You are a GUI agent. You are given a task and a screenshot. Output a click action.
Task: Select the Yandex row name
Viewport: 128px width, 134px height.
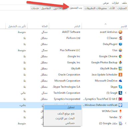coord(113,117)
